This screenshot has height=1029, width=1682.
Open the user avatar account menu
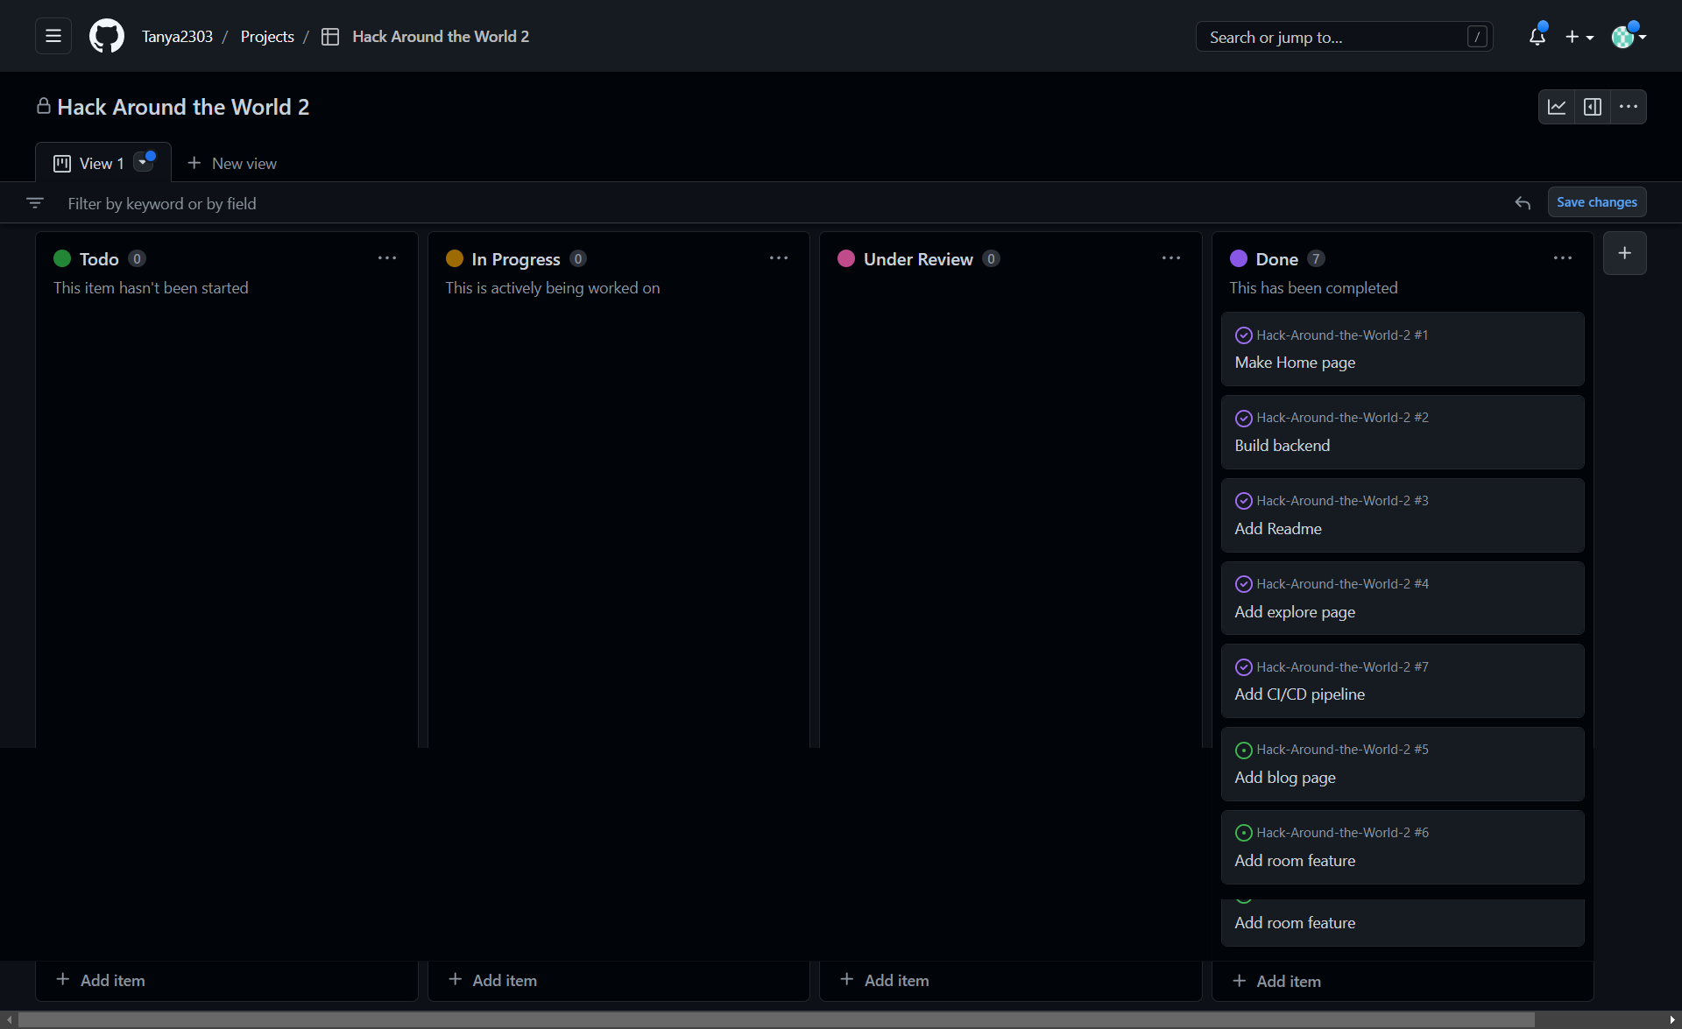click(1628, 37)
